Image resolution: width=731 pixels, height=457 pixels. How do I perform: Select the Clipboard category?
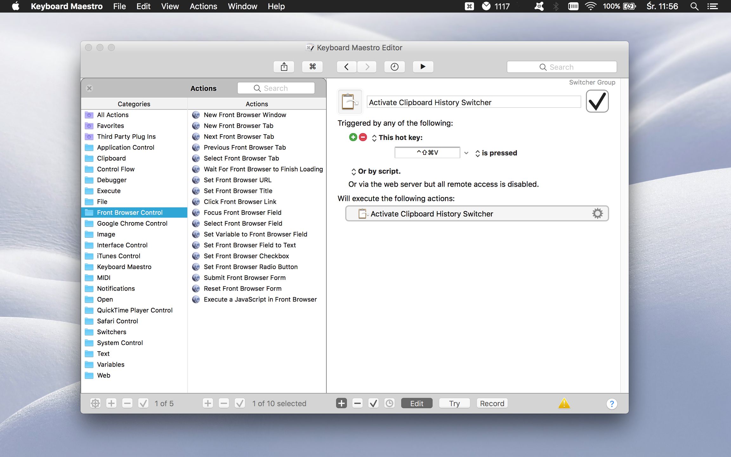coord(111,158)
